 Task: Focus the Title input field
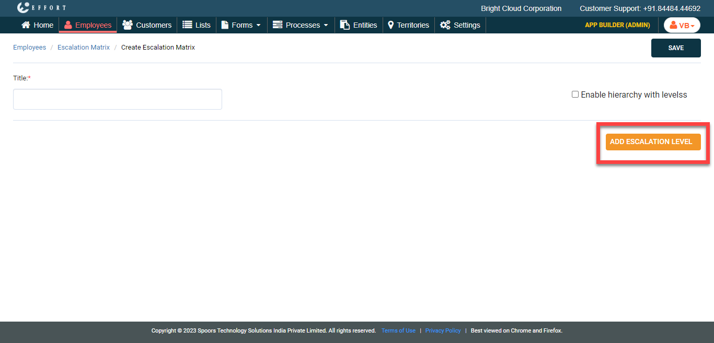click(118, 99)
